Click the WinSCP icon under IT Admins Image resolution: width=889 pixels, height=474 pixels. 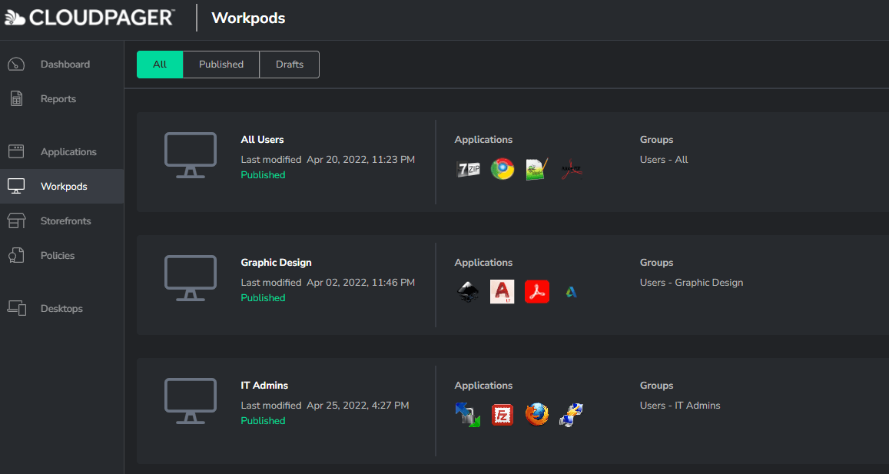468,414
